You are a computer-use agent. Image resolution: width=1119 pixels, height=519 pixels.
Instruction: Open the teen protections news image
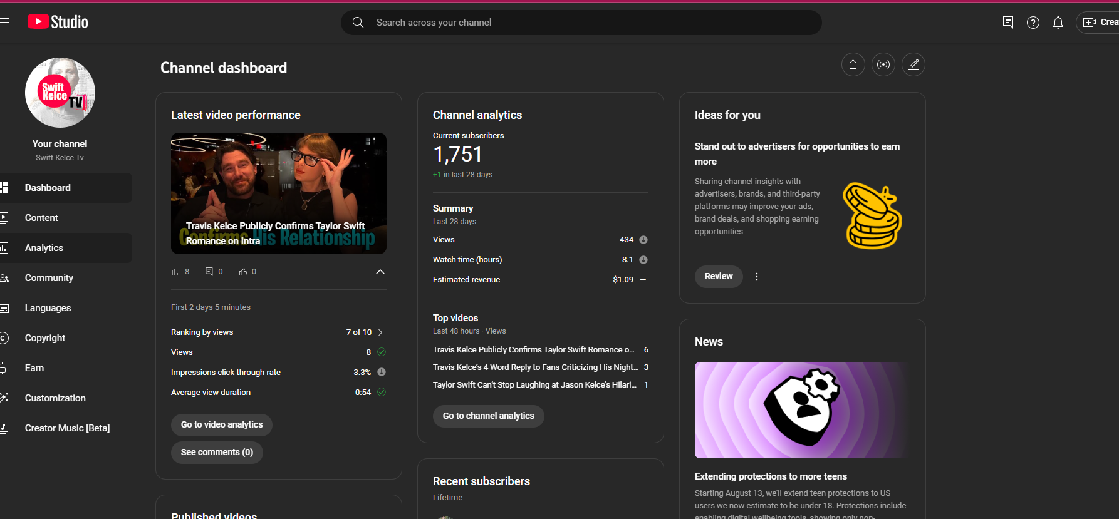[x=803, y=410]
